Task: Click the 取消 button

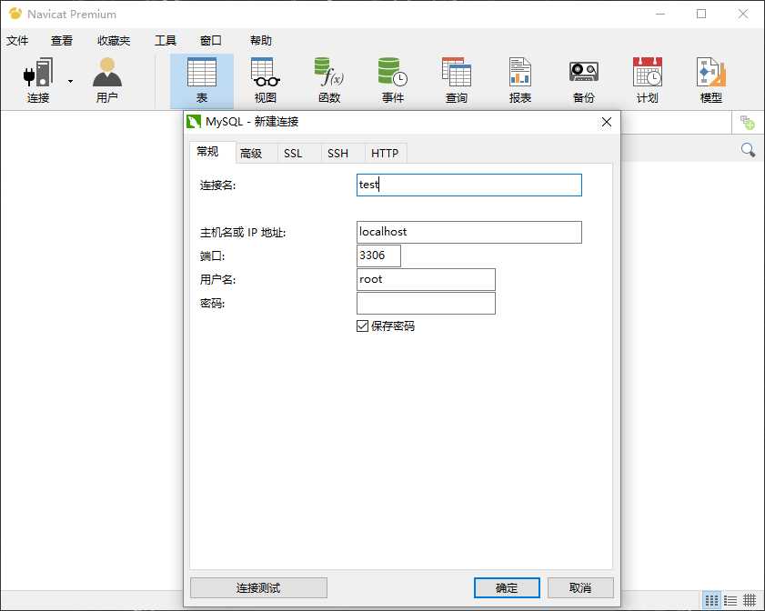Action: (x=580, y=588)
